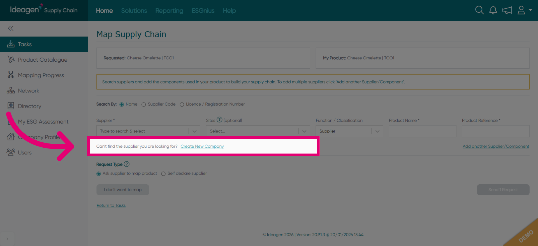538x246 pixels.
Task: Click the Create New Company link
Action: click(202, 146)
